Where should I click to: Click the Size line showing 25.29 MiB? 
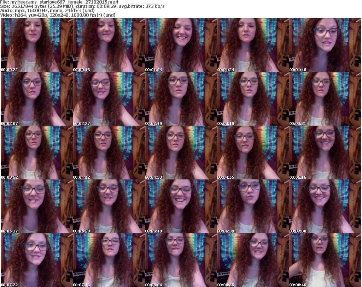coord(82,6)
